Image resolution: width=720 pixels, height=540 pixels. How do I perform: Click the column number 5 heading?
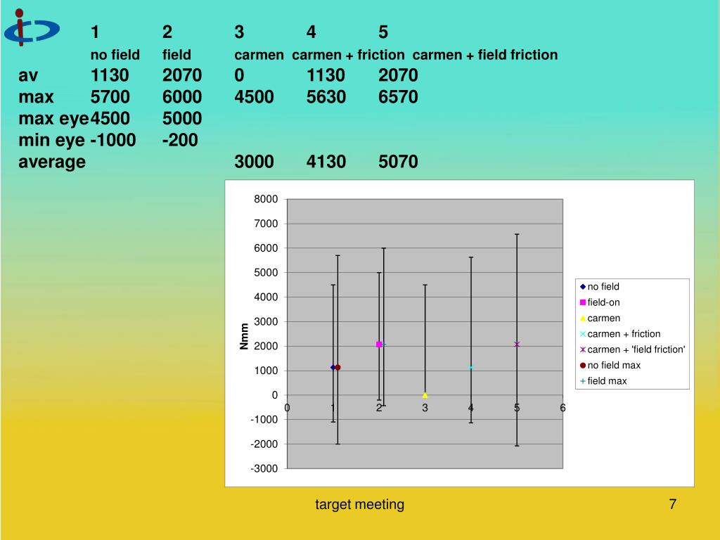383,32
